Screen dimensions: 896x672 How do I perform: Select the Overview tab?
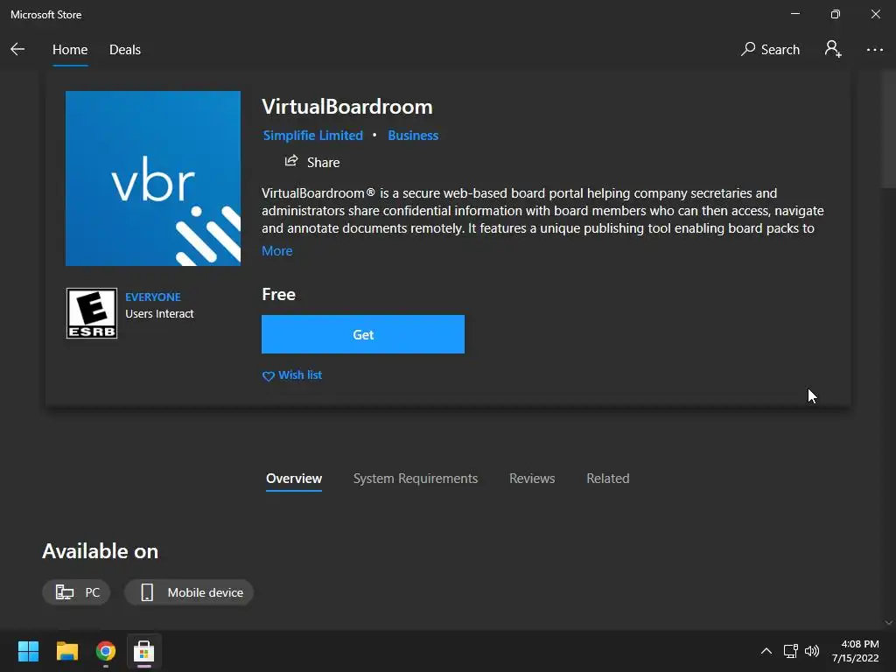click(x=294, y=479)
